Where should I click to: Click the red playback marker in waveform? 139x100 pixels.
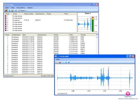pyautogui.click(x=109, y=78)
